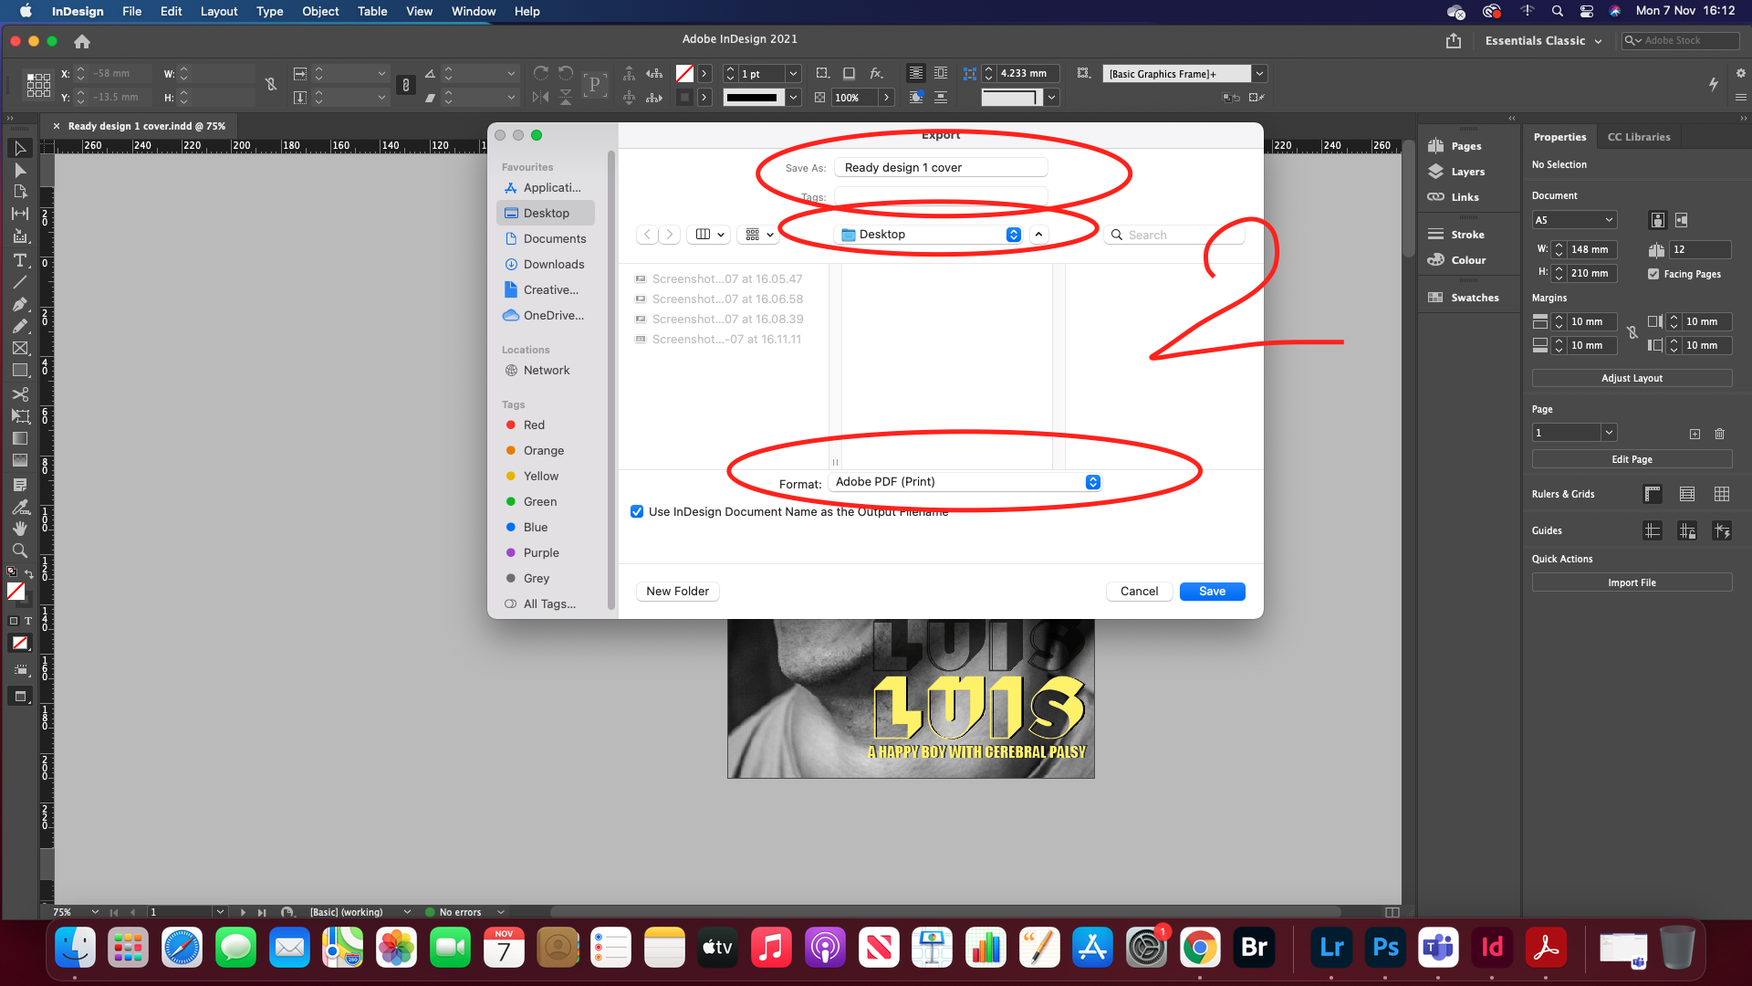
Task: Open the Layout menu
Action: [x=218, y=11]
